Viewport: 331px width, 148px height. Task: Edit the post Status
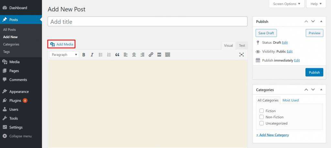[x=284, y=43]
